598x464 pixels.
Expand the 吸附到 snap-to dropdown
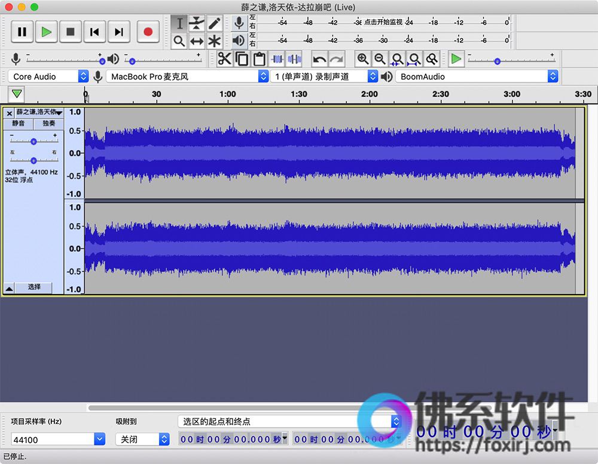pos(143,439)
